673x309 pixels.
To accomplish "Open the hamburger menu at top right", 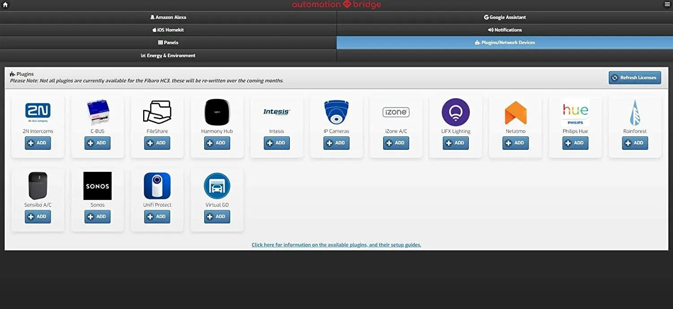I will point(668,4).
